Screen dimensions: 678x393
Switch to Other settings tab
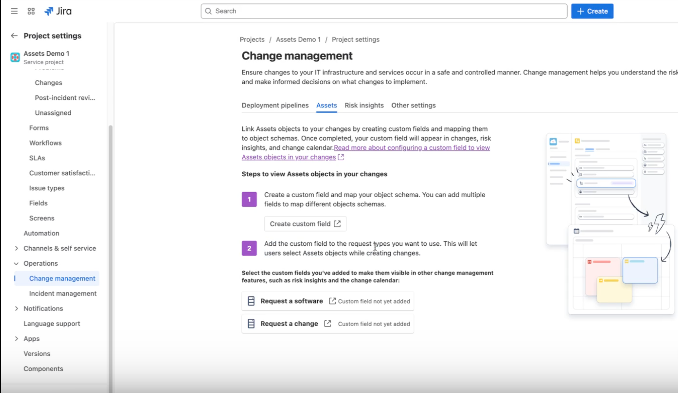pyautogui.click(x=413, y=105)
